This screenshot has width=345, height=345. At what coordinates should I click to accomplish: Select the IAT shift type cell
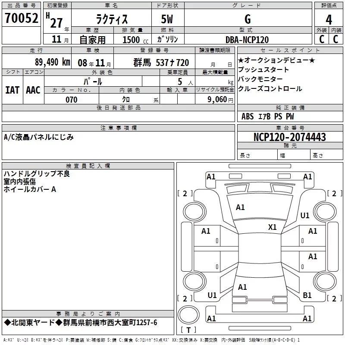click(12, 90)
